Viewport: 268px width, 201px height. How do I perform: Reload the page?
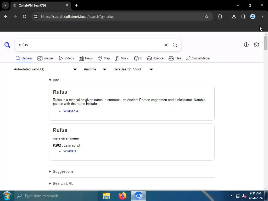point(25,16)
